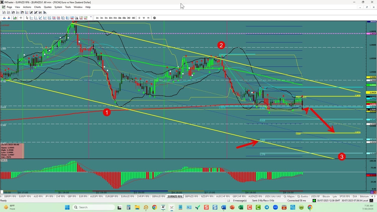
Task: Click the taskbar Search box
Action: (93, 207)
